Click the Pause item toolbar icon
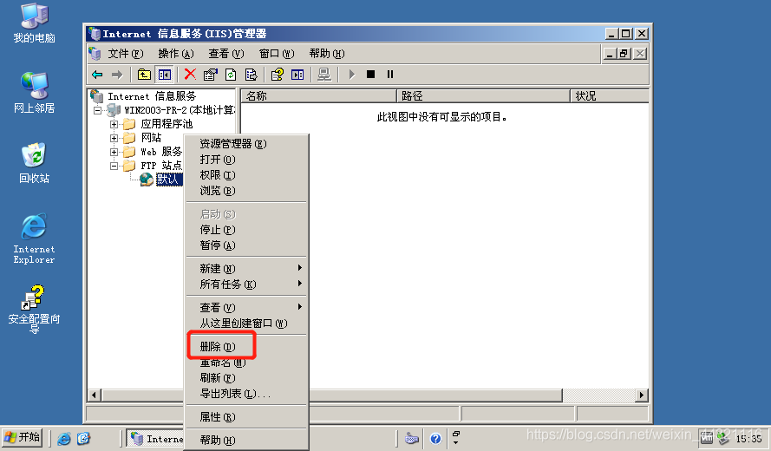Screen dimensions: 771x451 (390, 75)
